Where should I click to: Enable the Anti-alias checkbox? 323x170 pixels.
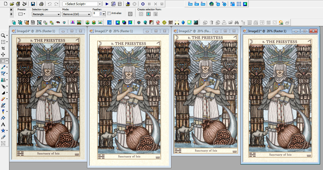point(109,13)
